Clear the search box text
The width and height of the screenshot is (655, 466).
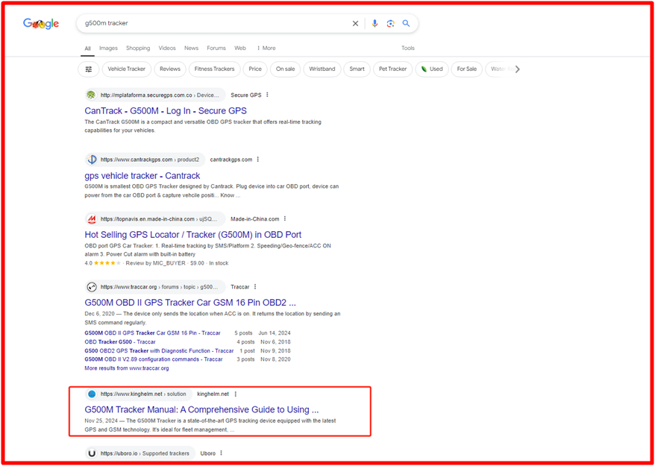(356, 24)
